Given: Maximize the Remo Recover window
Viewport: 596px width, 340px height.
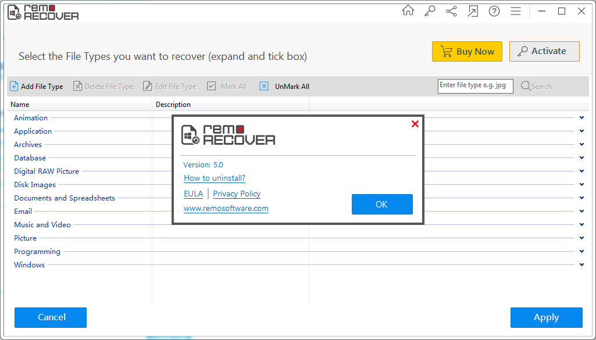Looking at the screenshot, I should [x=562, y=12].
